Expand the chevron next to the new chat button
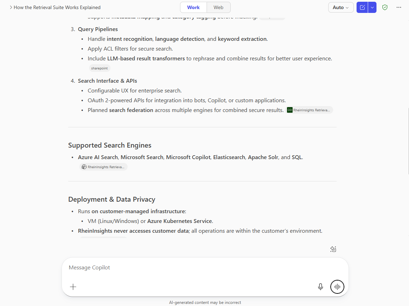 (372, 7)
